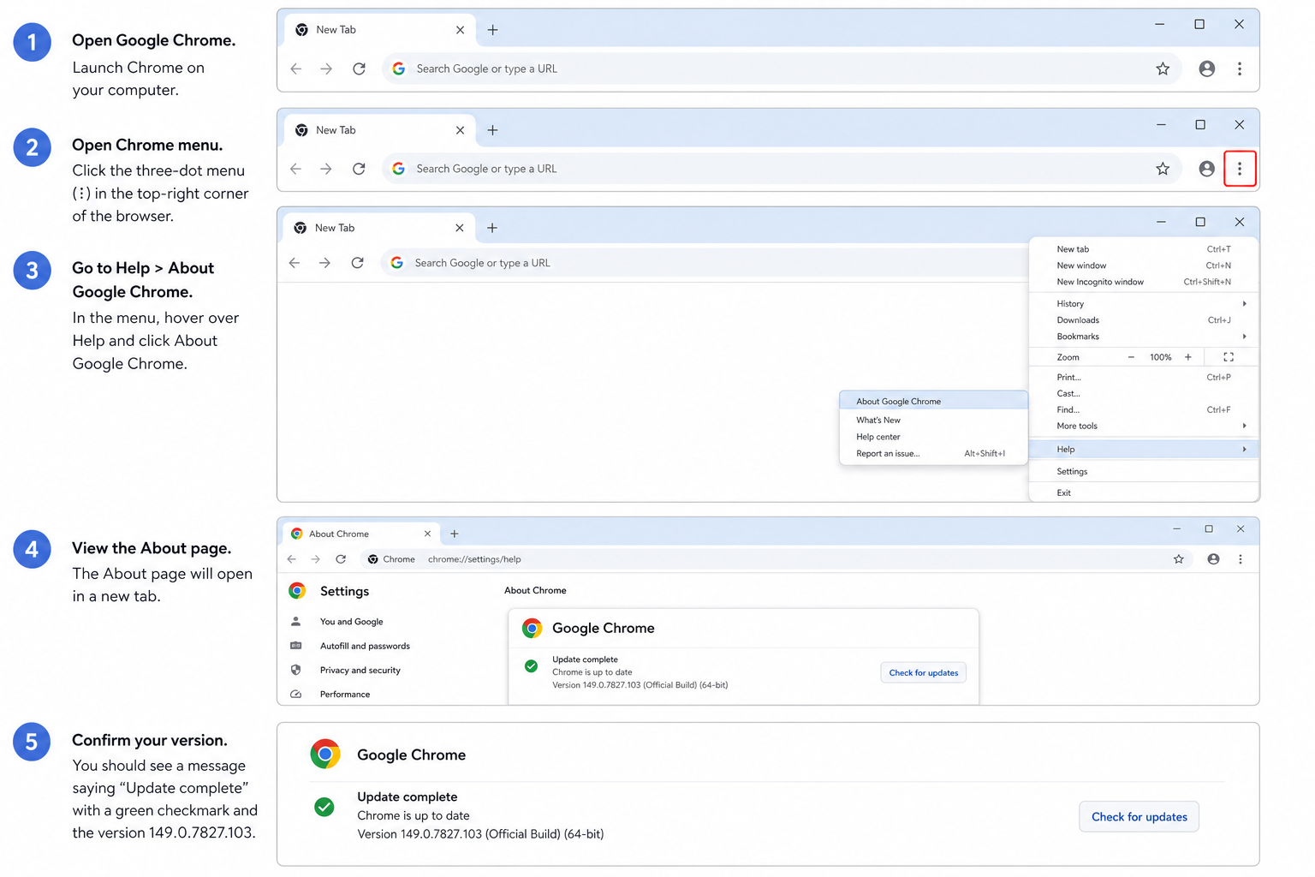
Task: Expand the Bookmarks submenu
Action: click(1145, 337)
